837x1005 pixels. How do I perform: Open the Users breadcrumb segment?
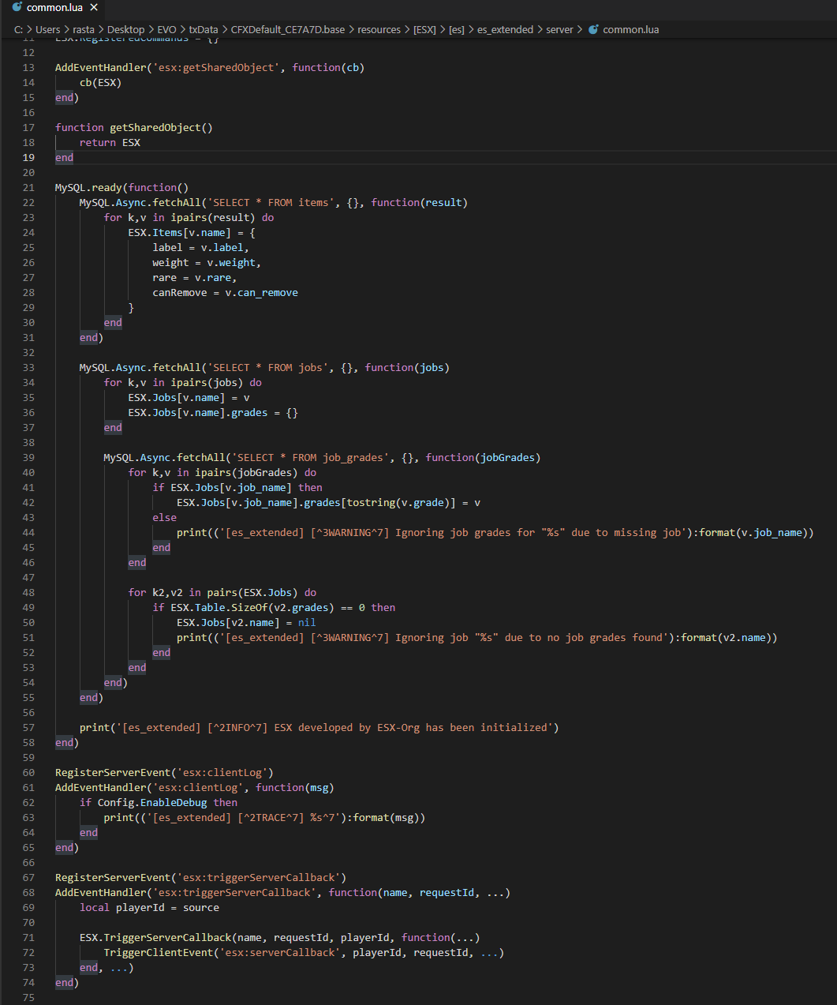coord(47,30)
